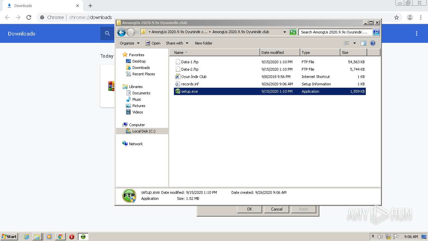Click the OK button in the dialog
Viewport: 428px width, 241px height.
(249, 209)
